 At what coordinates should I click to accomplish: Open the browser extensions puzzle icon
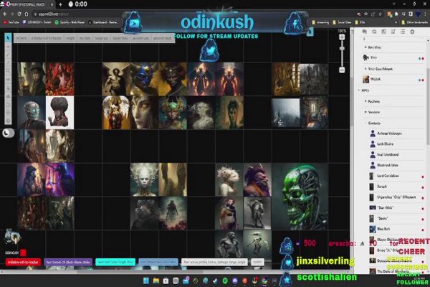click(x=396, y=14)
